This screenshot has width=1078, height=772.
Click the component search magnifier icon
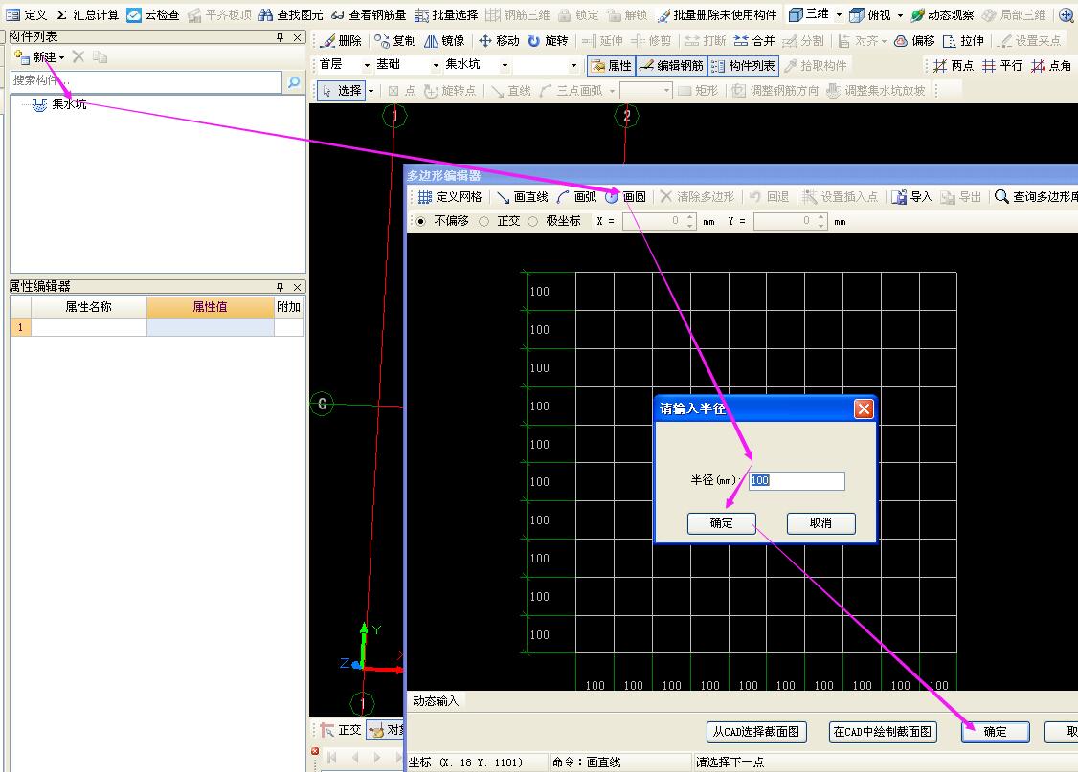click(x=294, y=81)
